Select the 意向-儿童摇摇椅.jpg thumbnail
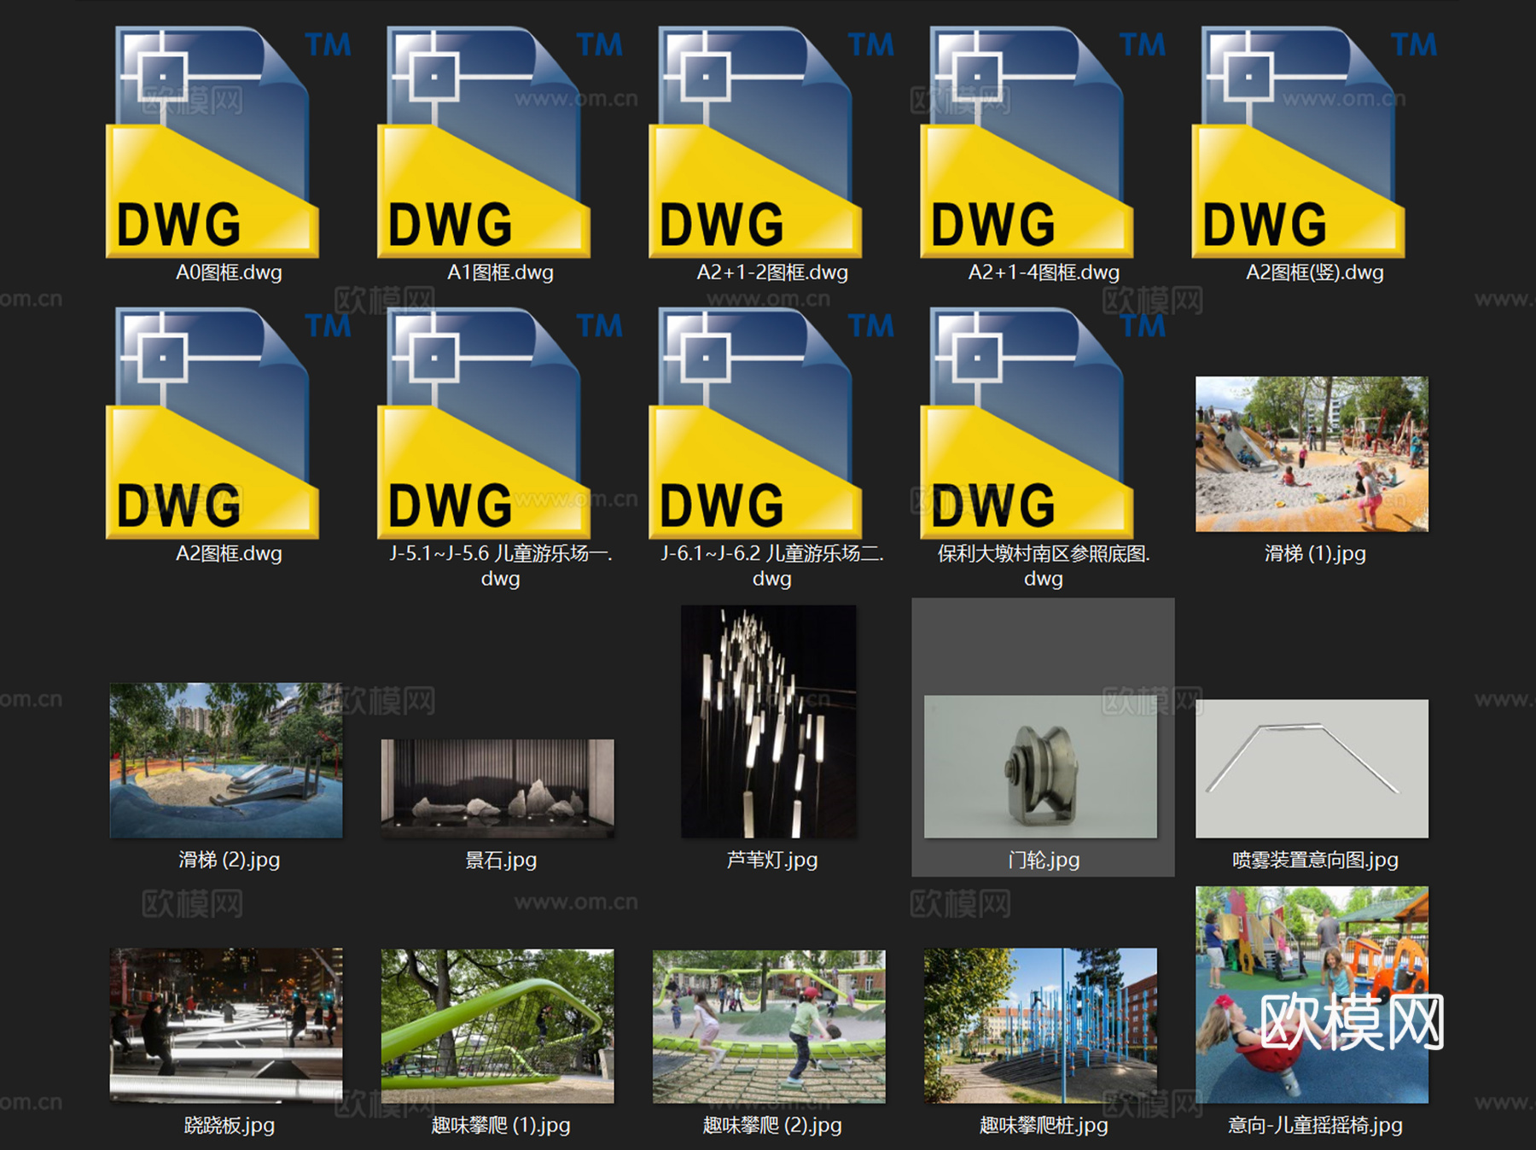The image size is (1536, 1150). tap(1312, 995)
